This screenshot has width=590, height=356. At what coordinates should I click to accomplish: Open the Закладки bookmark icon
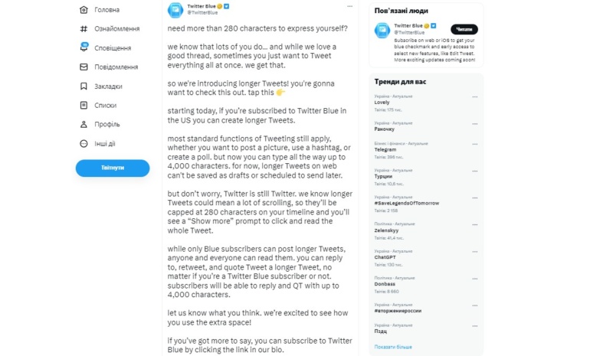coord(84,86)
